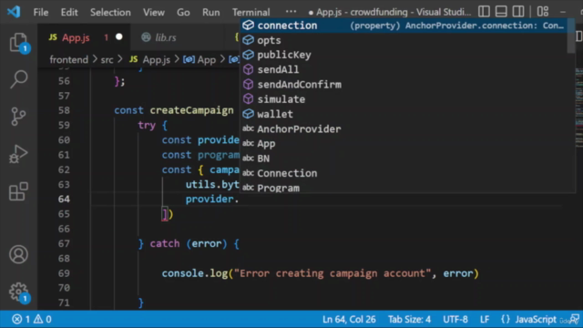Image resolution: width=583 pixels, height=328 pixels.
Task: Toggle Primary Side Bar layout icon
Action: pos(484,12)
